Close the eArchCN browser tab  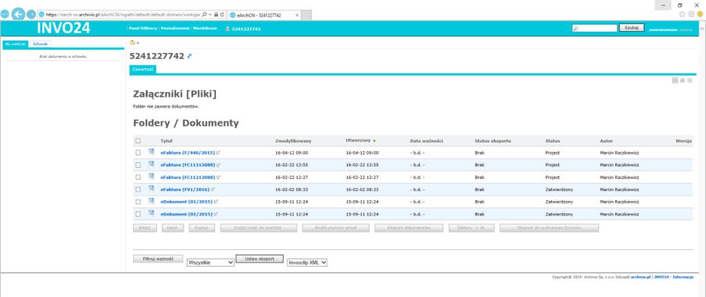[297, 15]
